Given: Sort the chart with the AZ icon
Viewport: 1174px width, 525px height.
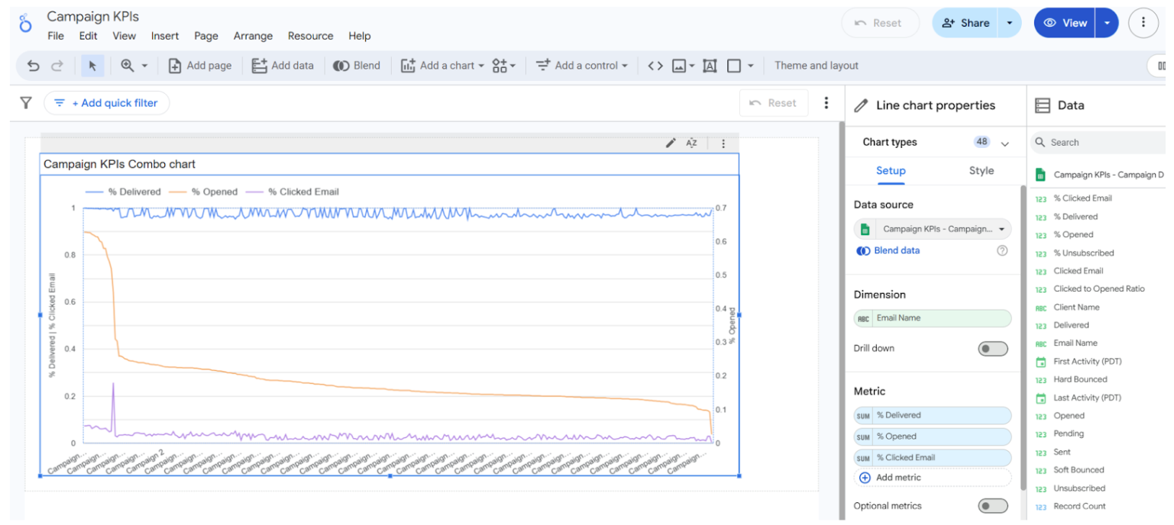Looking at the screenshot, I should pyautogui.click(x=692, y=143).
